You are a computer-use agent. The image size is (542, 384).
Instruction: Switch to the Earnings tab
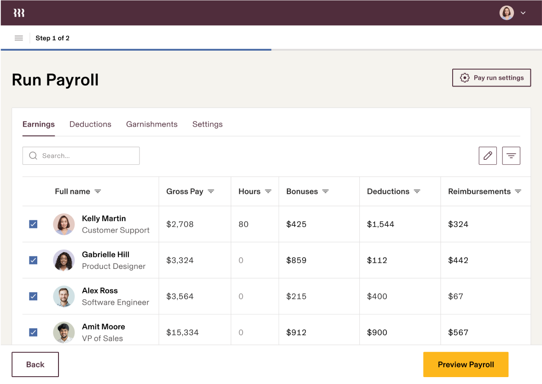(x=38, y=124)
